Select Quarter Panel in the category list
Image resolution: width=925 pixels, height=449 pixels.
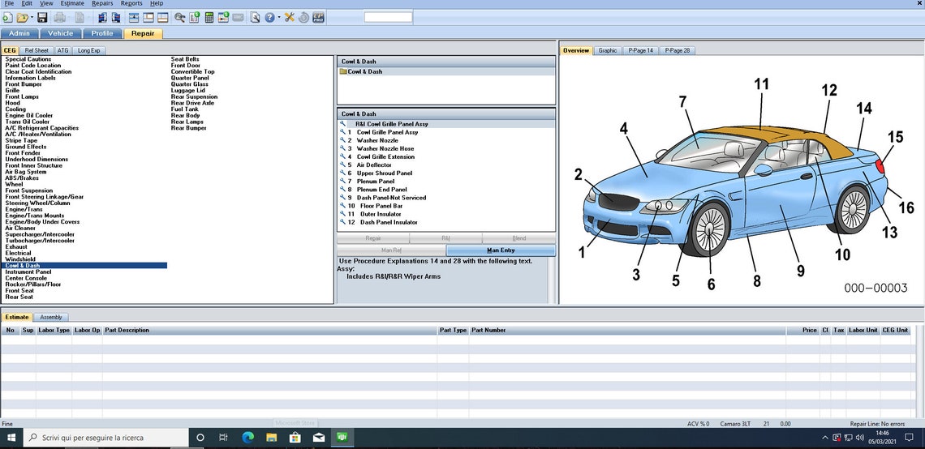click(190, 78)
